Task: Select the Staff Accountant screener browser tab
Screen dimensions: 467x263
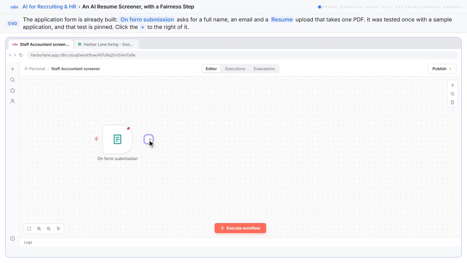Action: (41, 44)
